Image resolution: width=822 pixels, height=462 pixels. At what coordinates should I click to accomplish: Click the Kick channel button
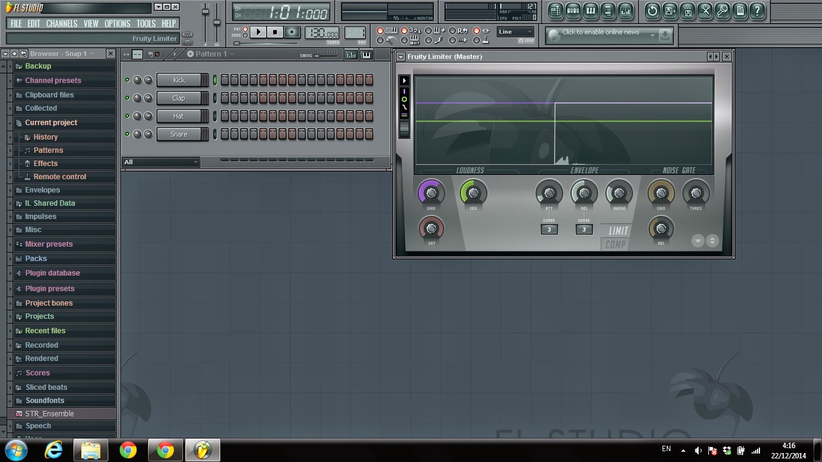(179, 80)
